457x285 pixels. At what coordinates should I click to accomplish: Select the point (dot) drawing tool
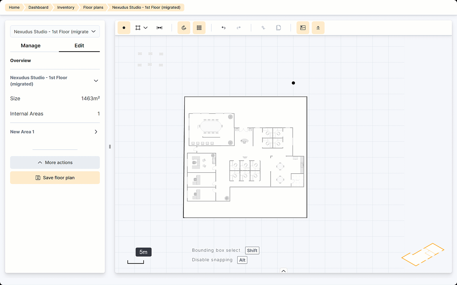pyautogui.click(x=124, y=28)
